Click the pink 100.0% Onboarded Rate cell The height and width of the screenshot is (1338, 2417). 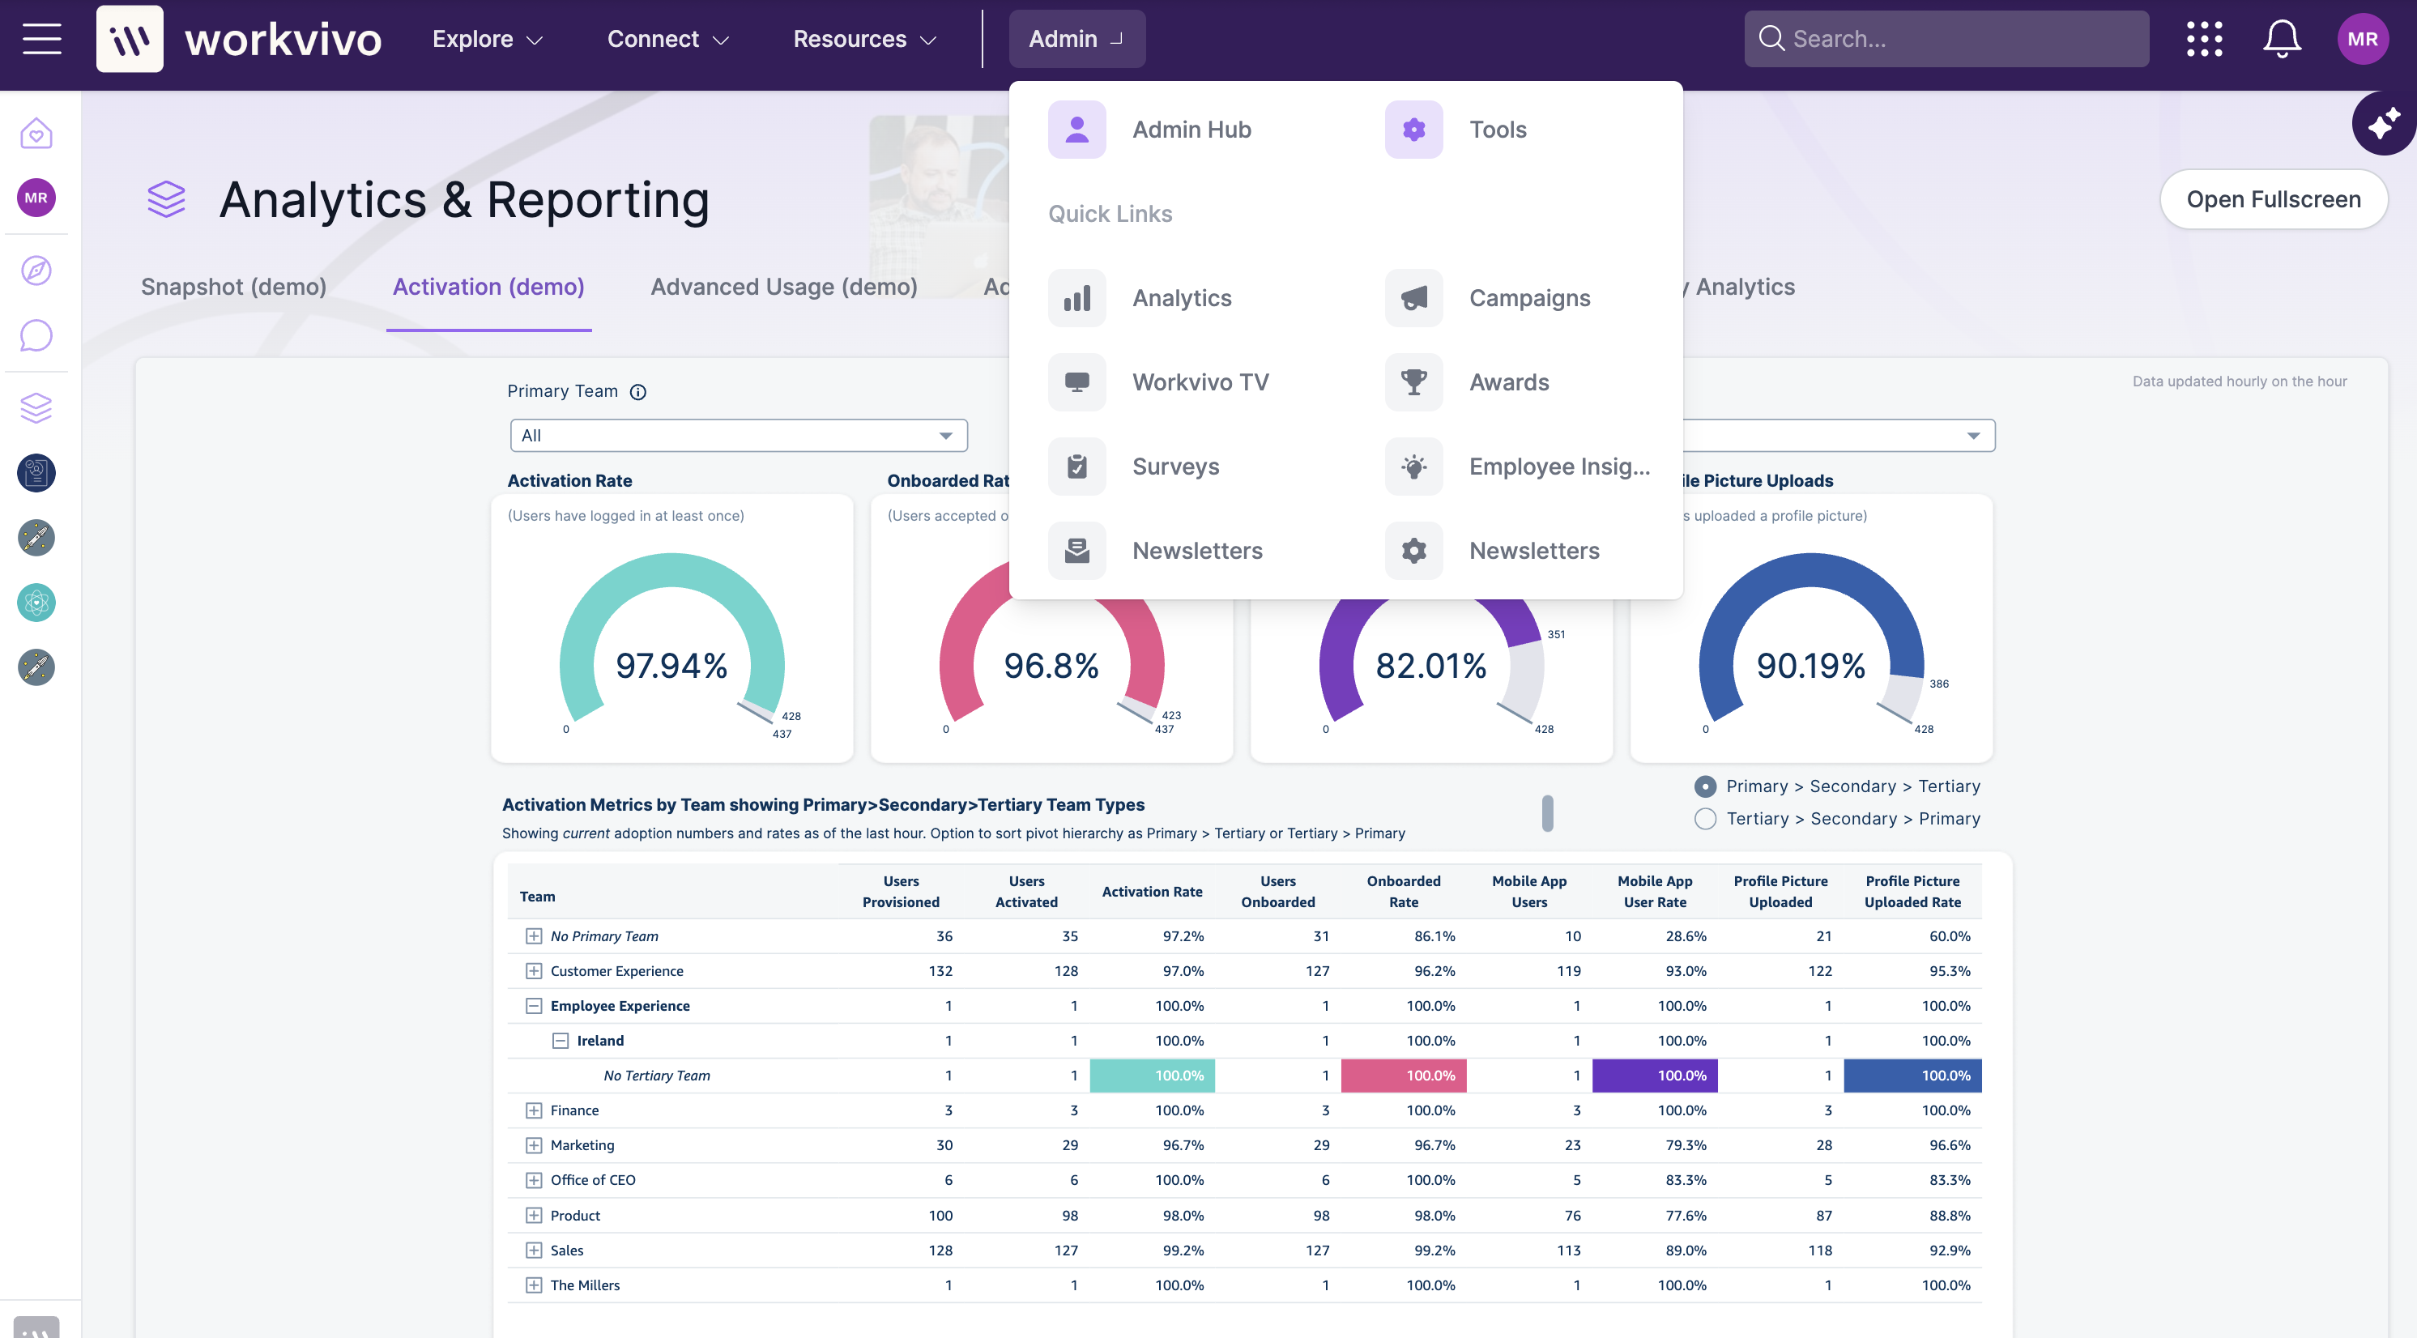click(1404, 1076)
